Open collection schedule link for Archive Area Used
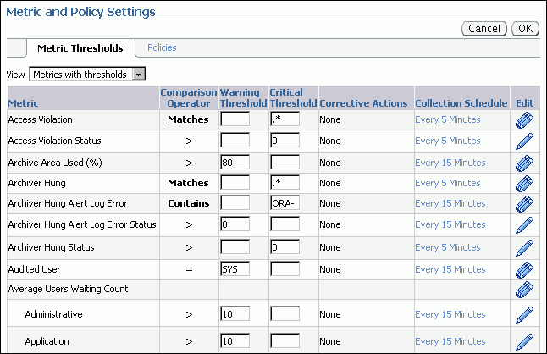Screen dimensions: 547x354 point(450,162)
